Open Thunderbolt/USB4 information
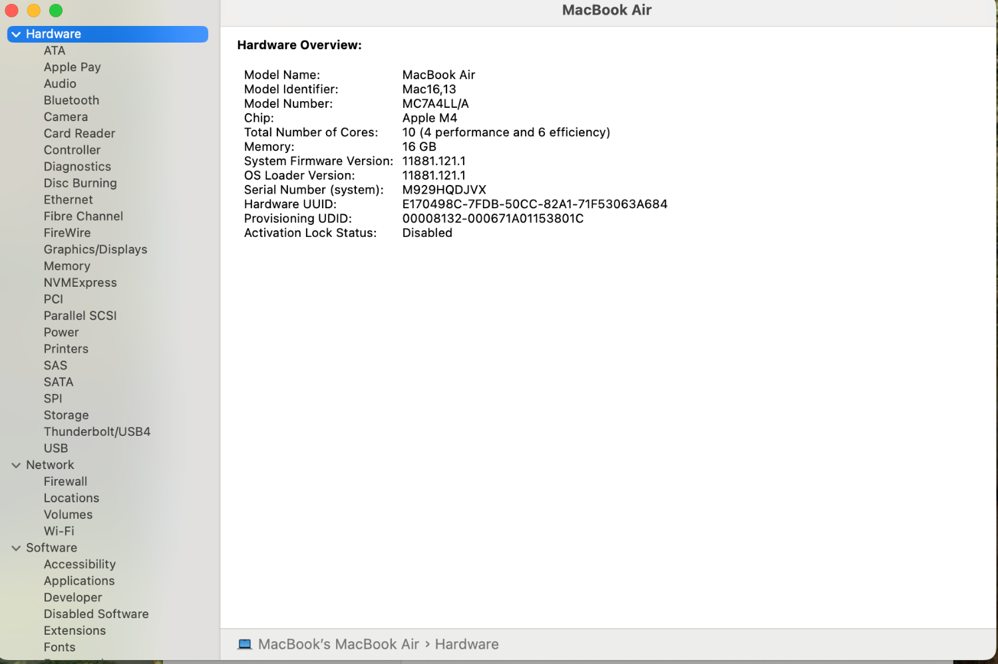The image size is (998, 664). coord(97,432)
